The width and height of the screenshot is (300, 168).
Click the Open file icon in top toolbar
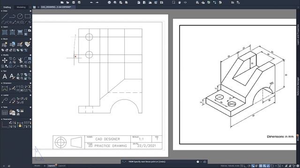pyautogui.click(x=67, y=2)
